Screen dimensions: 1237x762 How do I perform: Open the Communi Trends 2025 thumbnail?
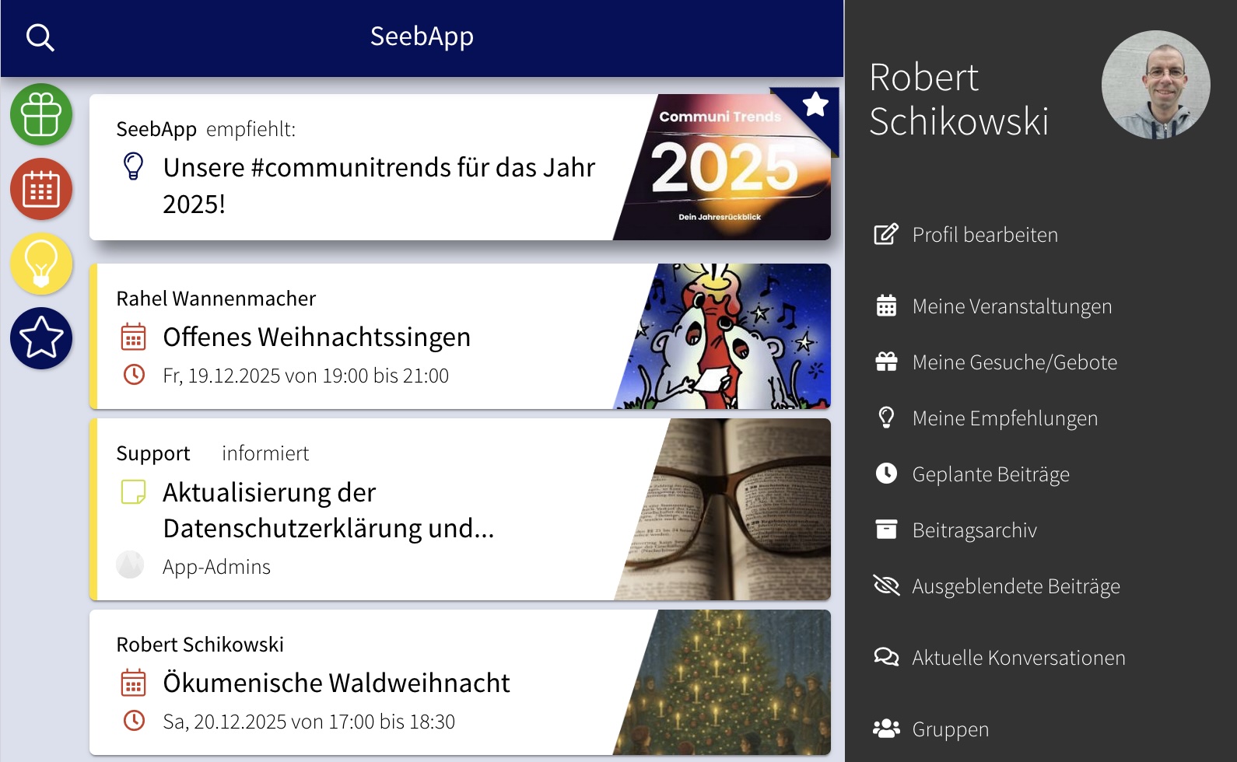coord(722,167)
